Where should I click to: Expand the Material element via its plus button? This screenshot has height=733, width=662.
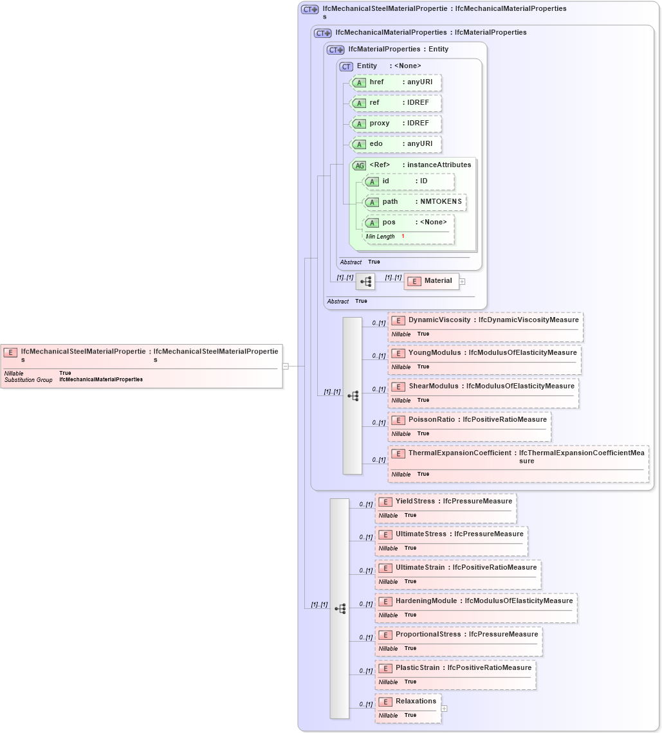pos(462,281)
